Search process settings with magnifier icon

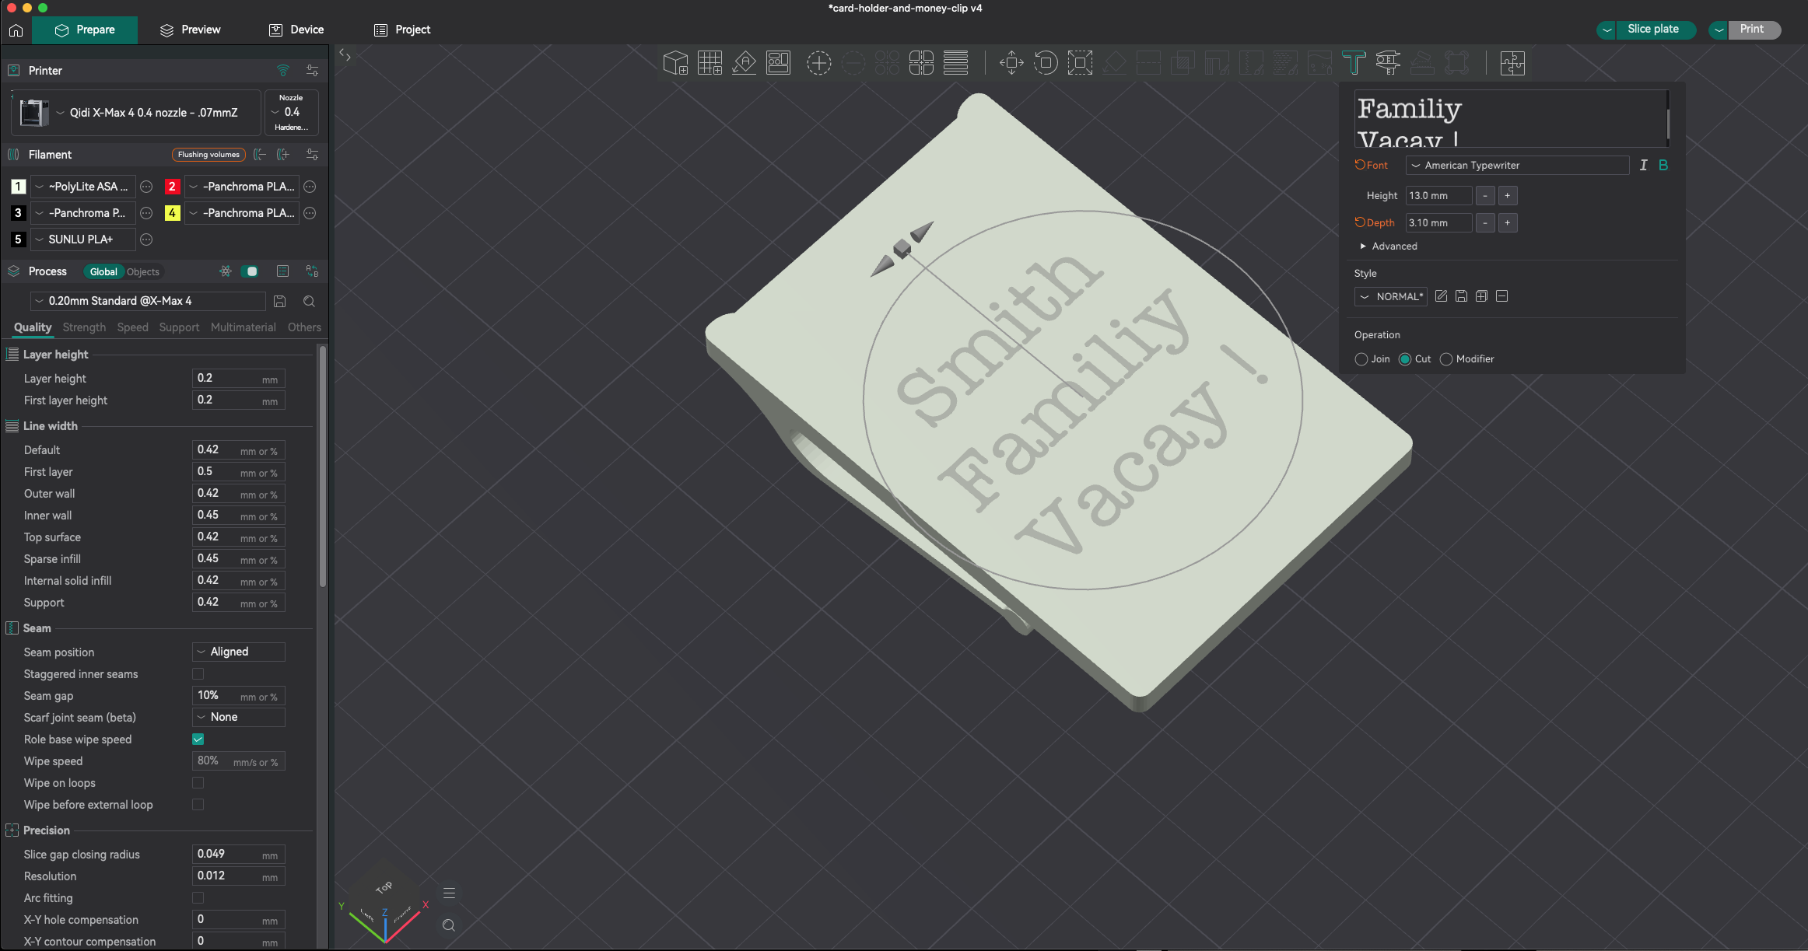pos(309,301)
